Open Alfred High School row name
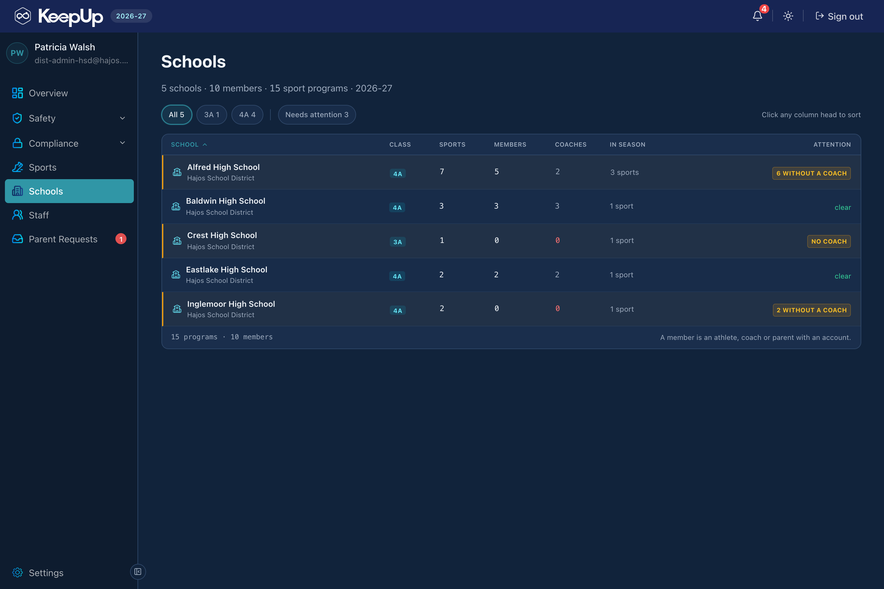Viewport: 884px width, 589px height. 223,167
